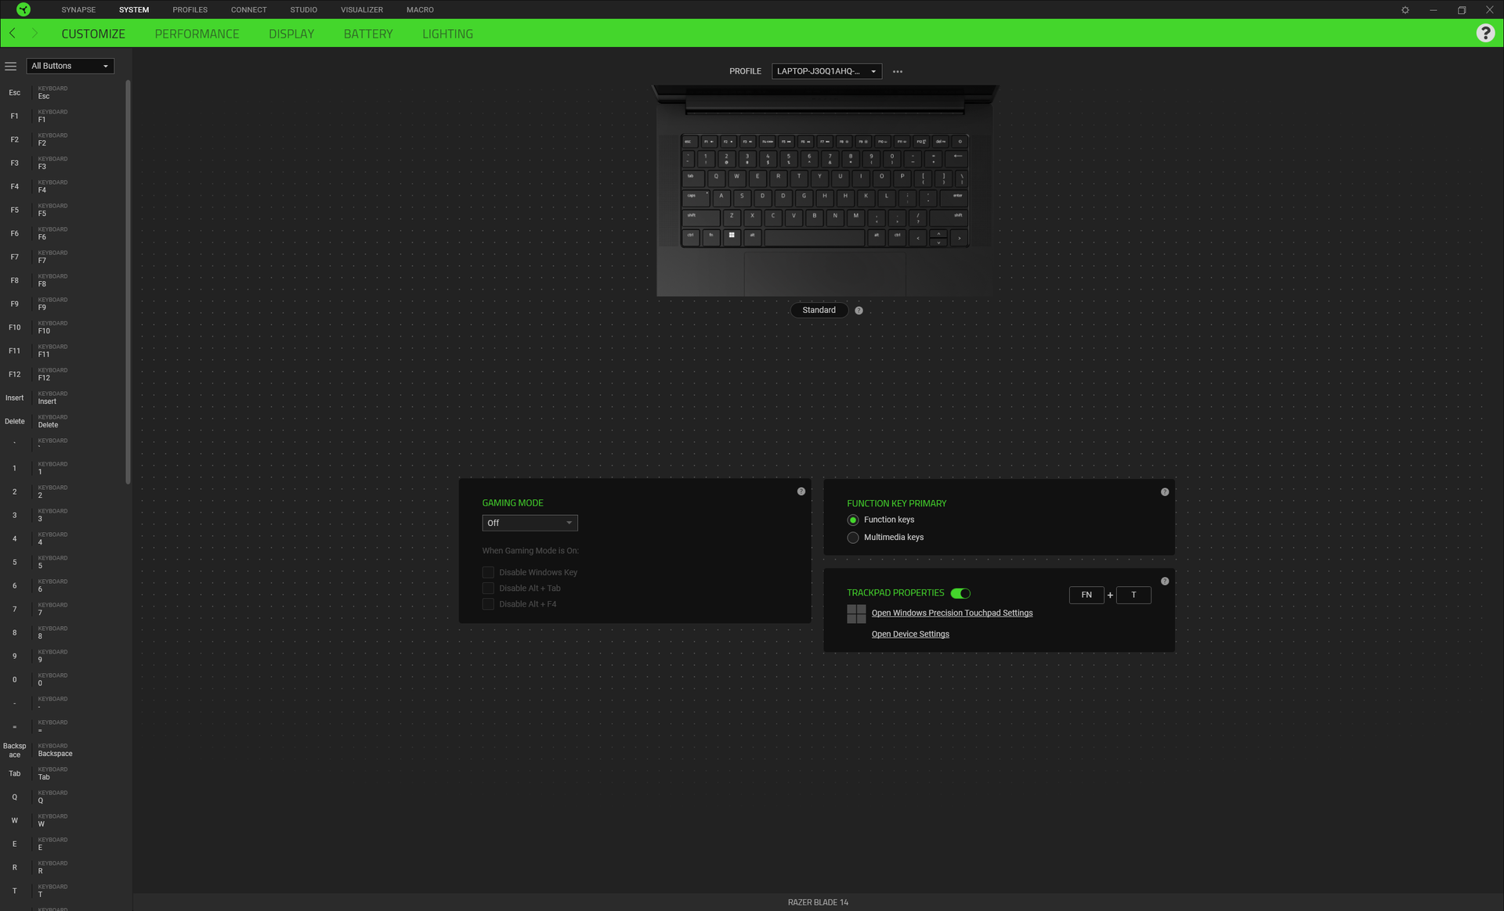Select Multimedia keys radio button
Screen dimensions: 1504x911
[853, 538]
